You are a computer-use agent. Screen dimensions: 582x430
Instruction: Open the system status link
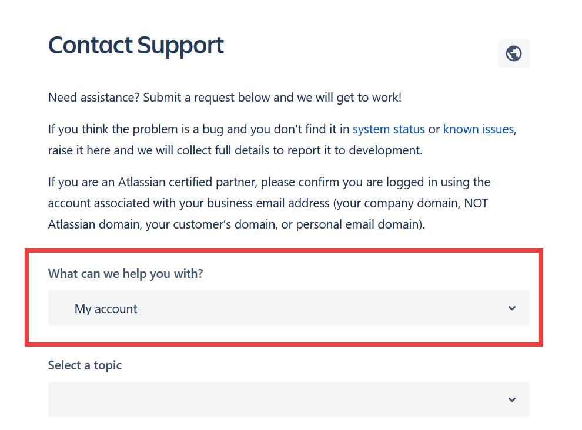pos(388,129)
